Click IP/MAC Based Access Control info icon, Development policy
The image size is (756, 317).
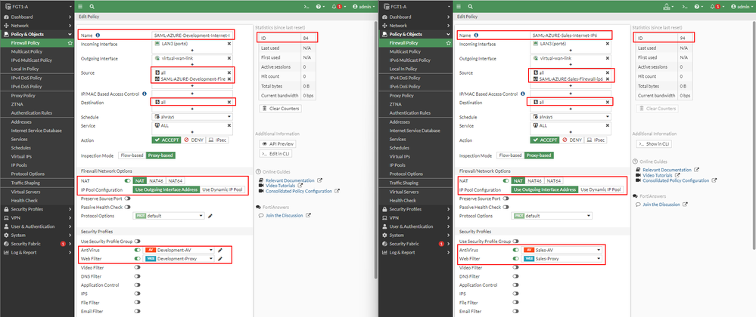(x=145, y=94)
